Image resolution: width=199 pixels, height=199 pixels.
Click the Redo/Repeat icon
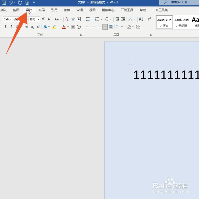click(20, 2)
